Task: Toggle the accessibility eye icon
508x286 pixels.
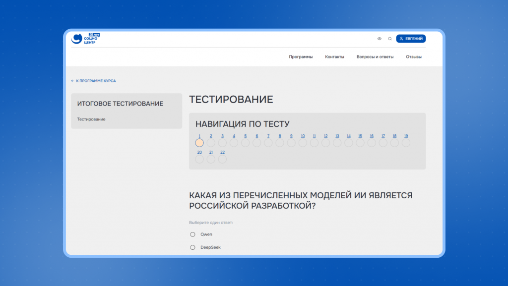Action: 380,39
